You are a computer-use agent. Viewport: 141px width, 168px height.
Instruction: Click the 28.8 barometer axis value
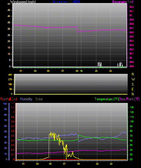(131, 66)
